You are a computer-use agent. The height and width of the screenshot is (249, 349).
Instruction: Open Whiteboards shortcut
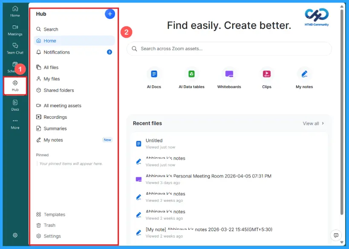(x=229, y=78)
